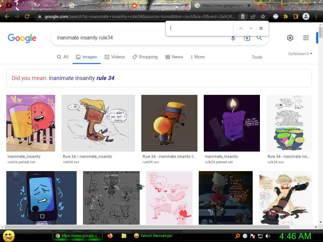The image size is (323, 242).
Task: Expand the More search categories menu
Action: [198, 57]
